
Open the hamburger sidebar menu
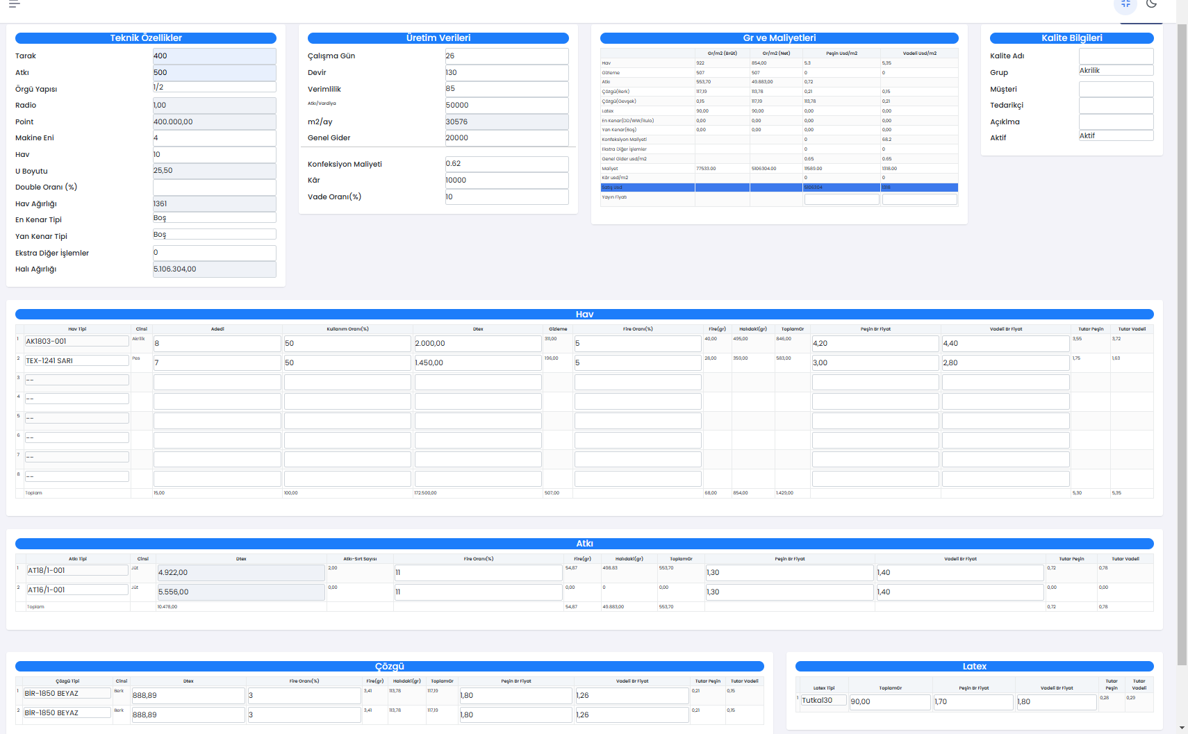pos(14,4)
